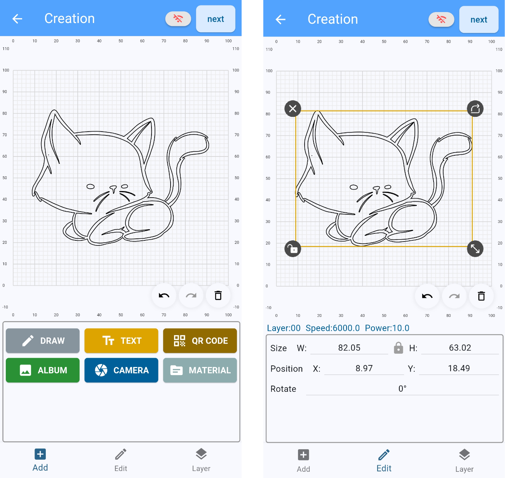Click the trash icon in the left canvas
The width and height of the screenshot is (505, 478).
pyautogui.click(x=218, y=296)
